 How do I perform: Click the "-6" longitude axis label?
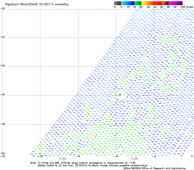116,156
